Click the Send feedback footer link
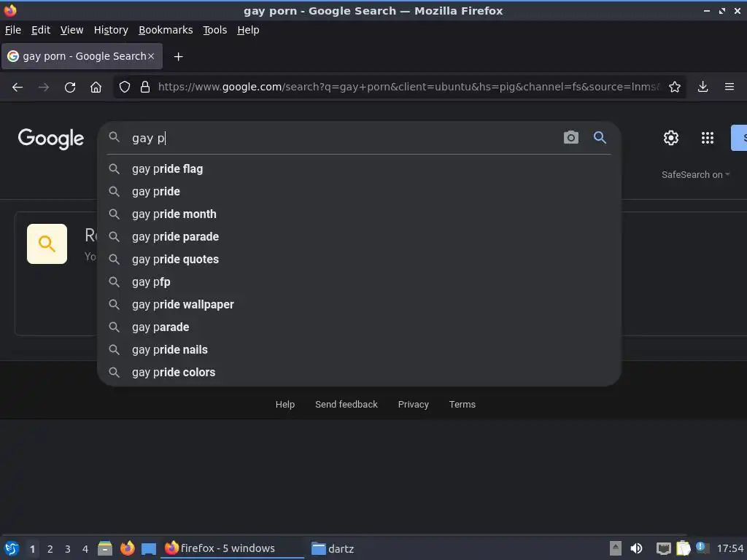Viewport: 747px width, 560px height. 347,404
